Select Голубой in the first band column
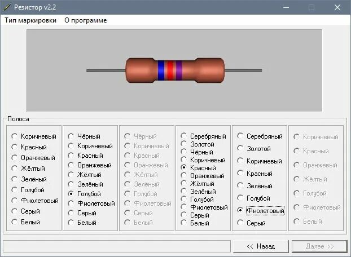The image size is (351, 257). pyautogui.click(x=28, y=190)
